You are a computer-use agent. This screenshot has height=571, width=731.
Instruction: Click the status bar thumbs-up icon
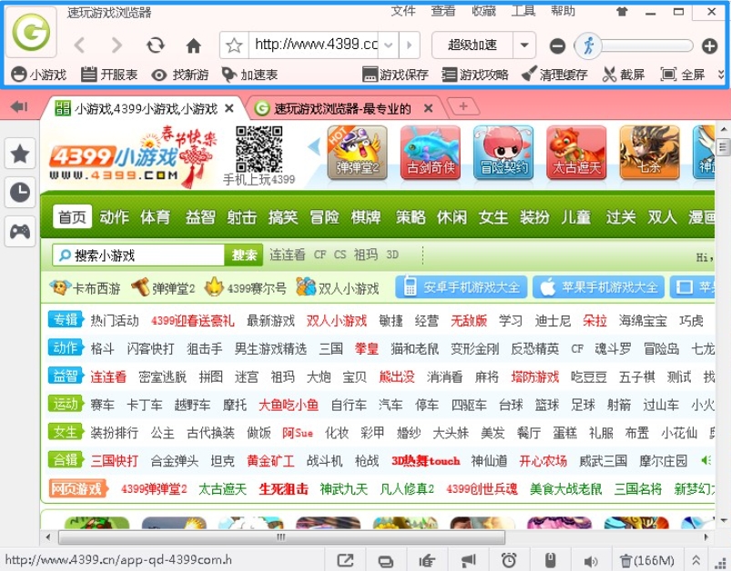pyautogui.click(x=427, y=560)
